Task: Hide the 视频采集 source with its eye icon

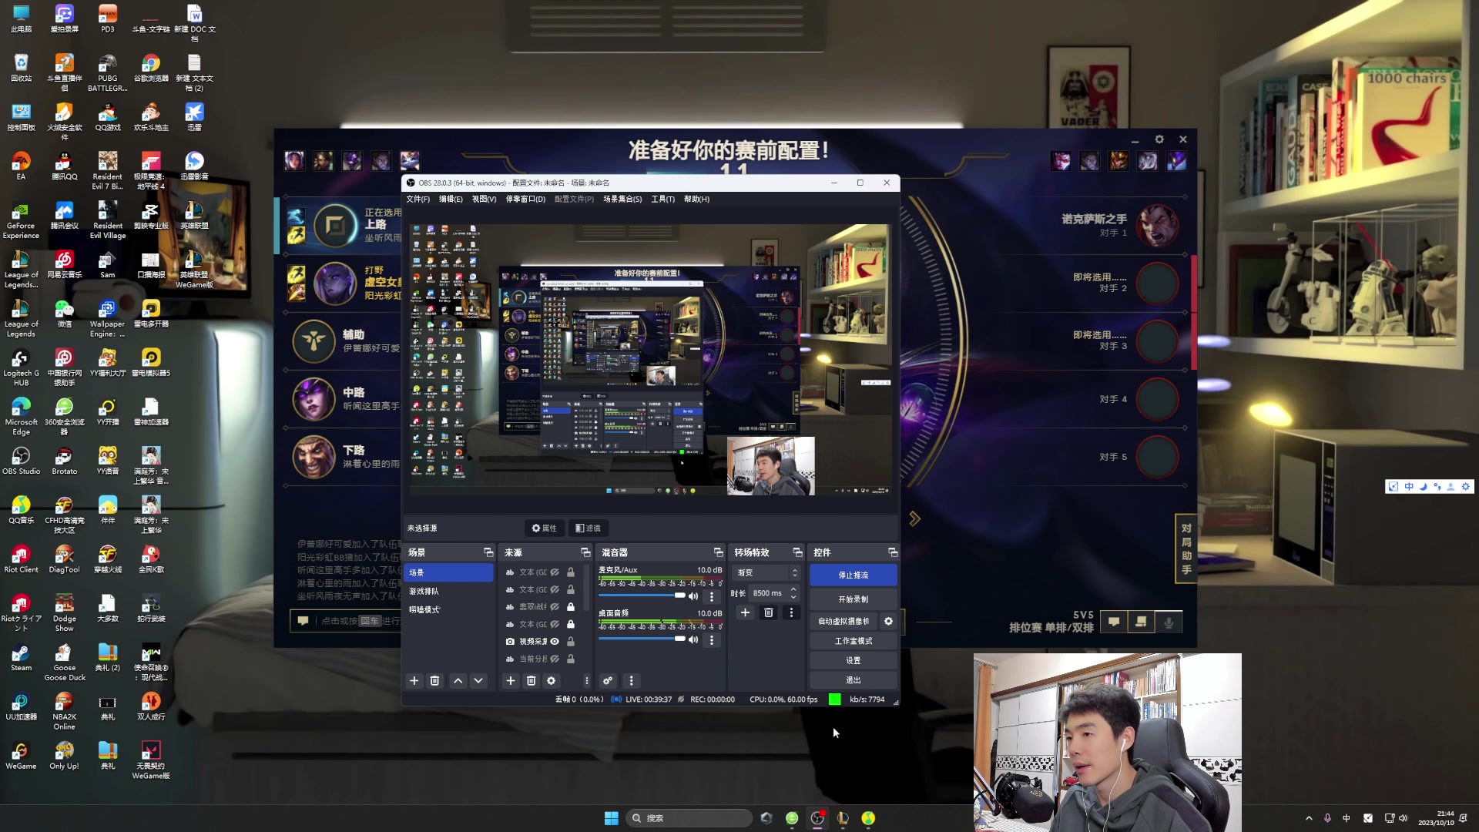Action: 555,642
